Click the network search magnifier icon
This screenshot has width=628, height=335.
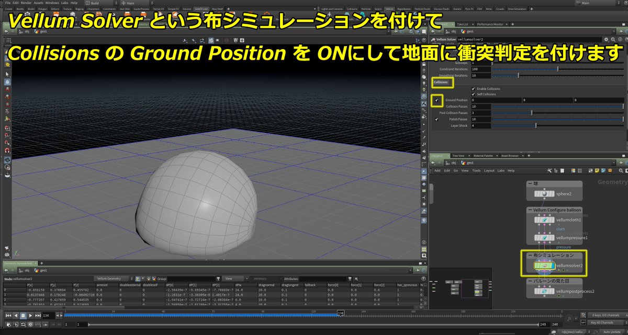(x=621, y=170)
